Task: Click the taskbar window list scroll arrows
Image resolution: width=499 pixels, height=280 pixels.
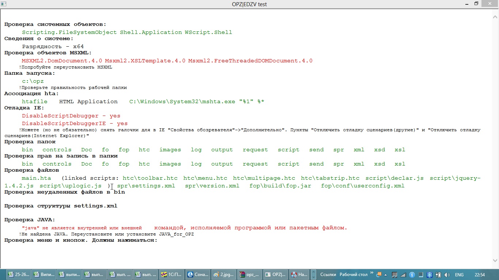Action: coord(313,275)
